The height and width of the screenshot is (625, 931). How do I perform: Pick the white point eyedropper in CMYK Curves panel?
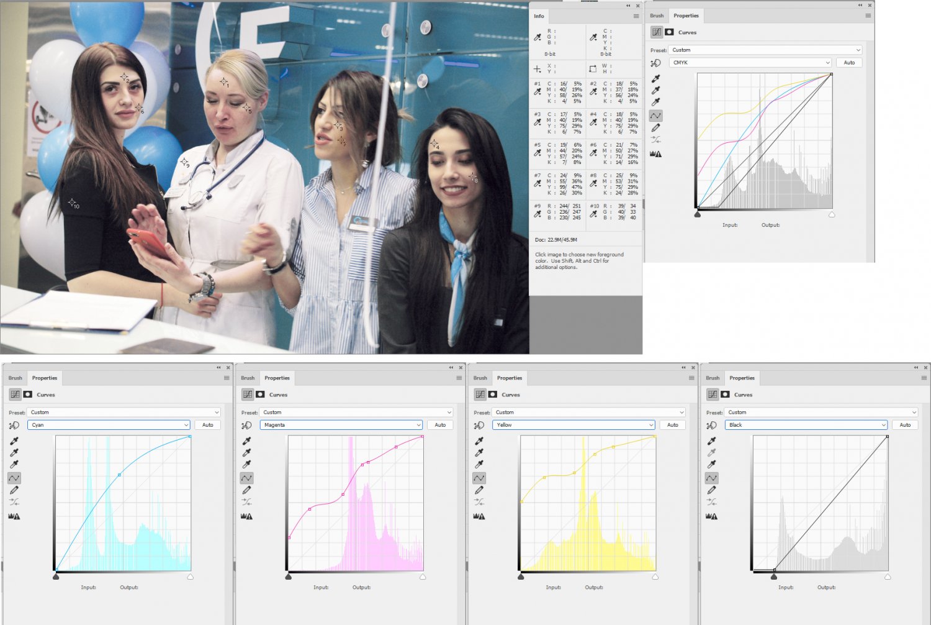(655, 103)
